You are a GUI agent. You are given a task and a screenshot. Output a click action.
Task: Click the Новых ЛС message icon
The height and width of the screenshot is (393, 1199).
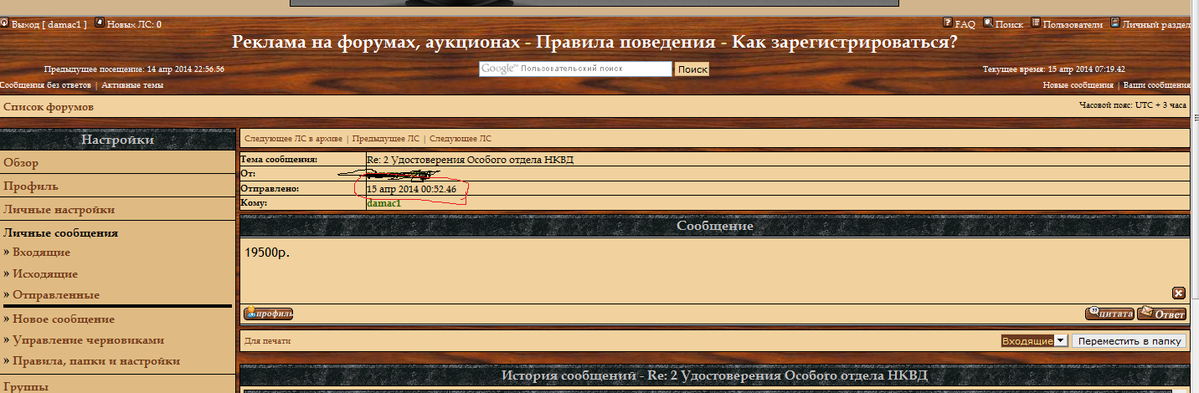click(x=100, y=23)
